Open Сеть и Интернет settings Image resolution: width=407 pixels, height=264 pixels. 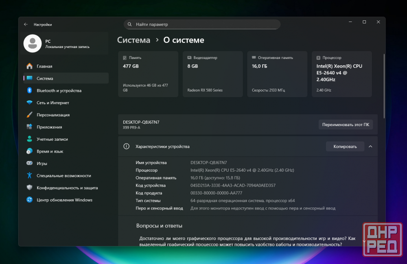(x=66, y=103)
